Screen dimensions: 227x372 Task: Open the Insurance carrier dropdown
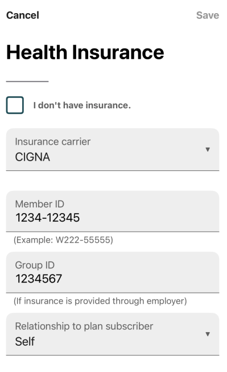click(113, 149)
